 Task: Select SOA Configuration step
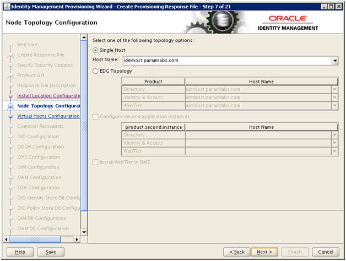point(39,188)
